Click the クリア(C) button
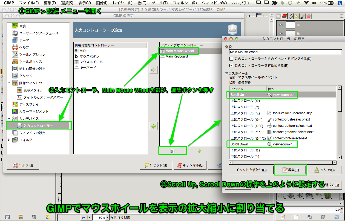Screen dimensions: 345x221 tap(324, 170)
